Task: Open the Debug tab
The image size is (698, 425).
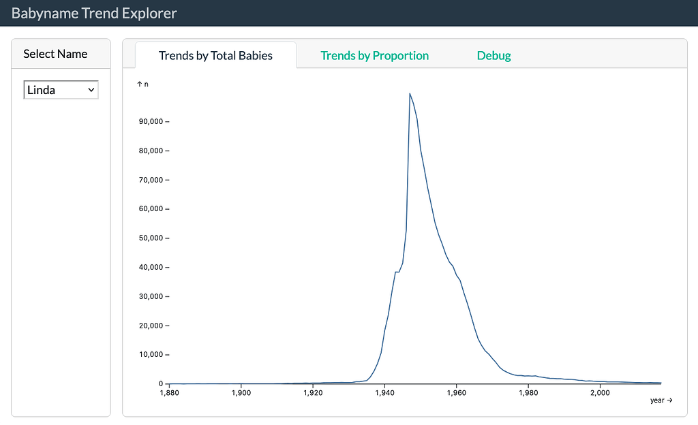Action: tap(494, 55)
